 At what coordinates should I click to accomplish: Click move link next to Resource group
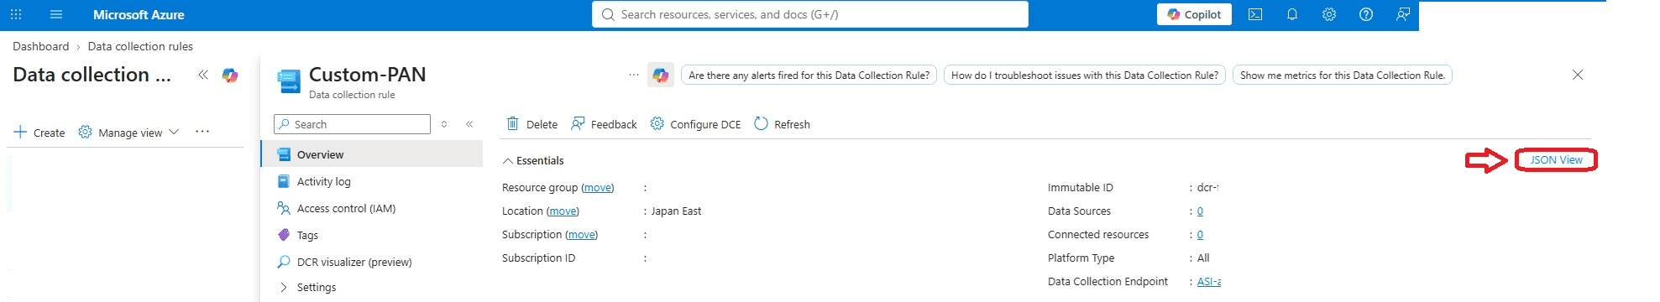pos(597,188)
